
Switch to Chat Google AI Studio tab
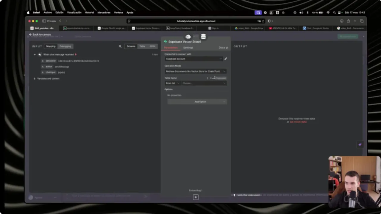(x=316, y=28)
